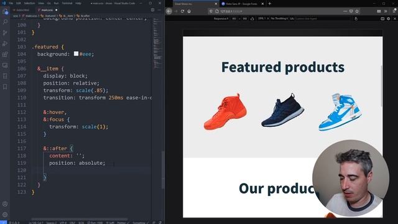Close responsive design mode
This screenshot has height=224, width=398.
(395, 19)
